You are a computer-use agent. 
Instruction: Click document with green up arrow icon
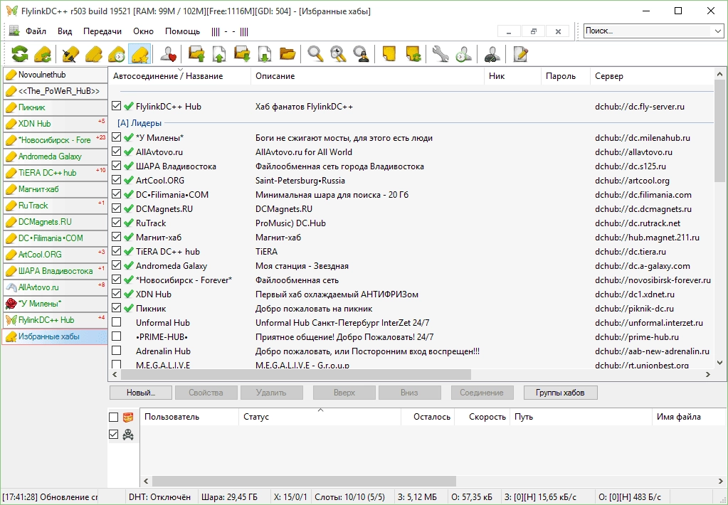click(x=219, y=54)
